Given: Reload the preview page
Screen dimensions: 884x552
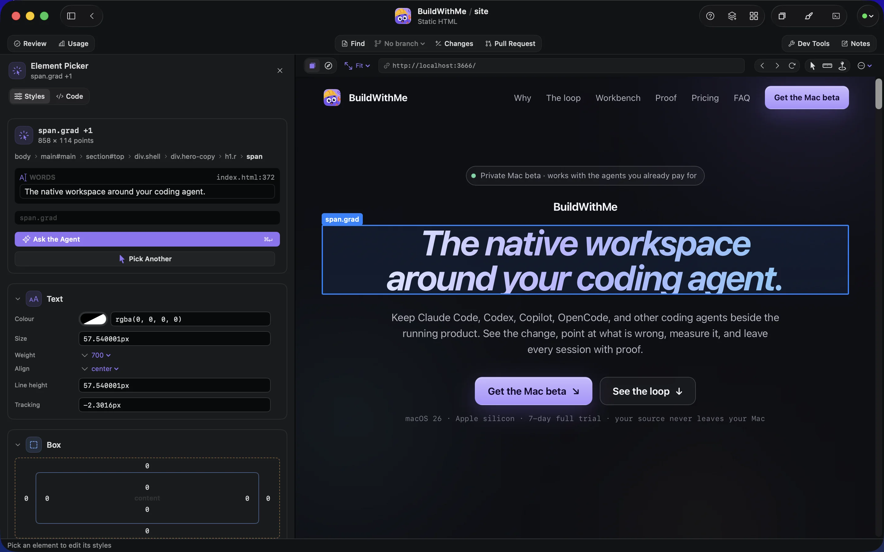Looking at the screenshot, I should click(792, 66).
